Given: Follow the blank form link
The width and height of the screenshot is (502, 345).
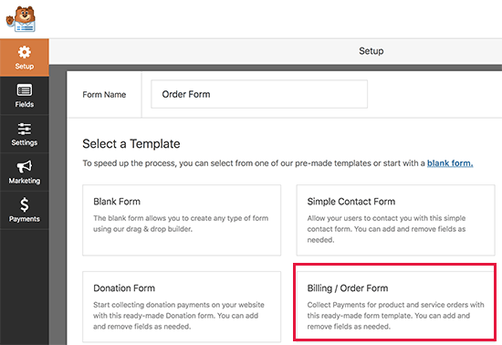Looking at the screenshot, I should (450, 163).
